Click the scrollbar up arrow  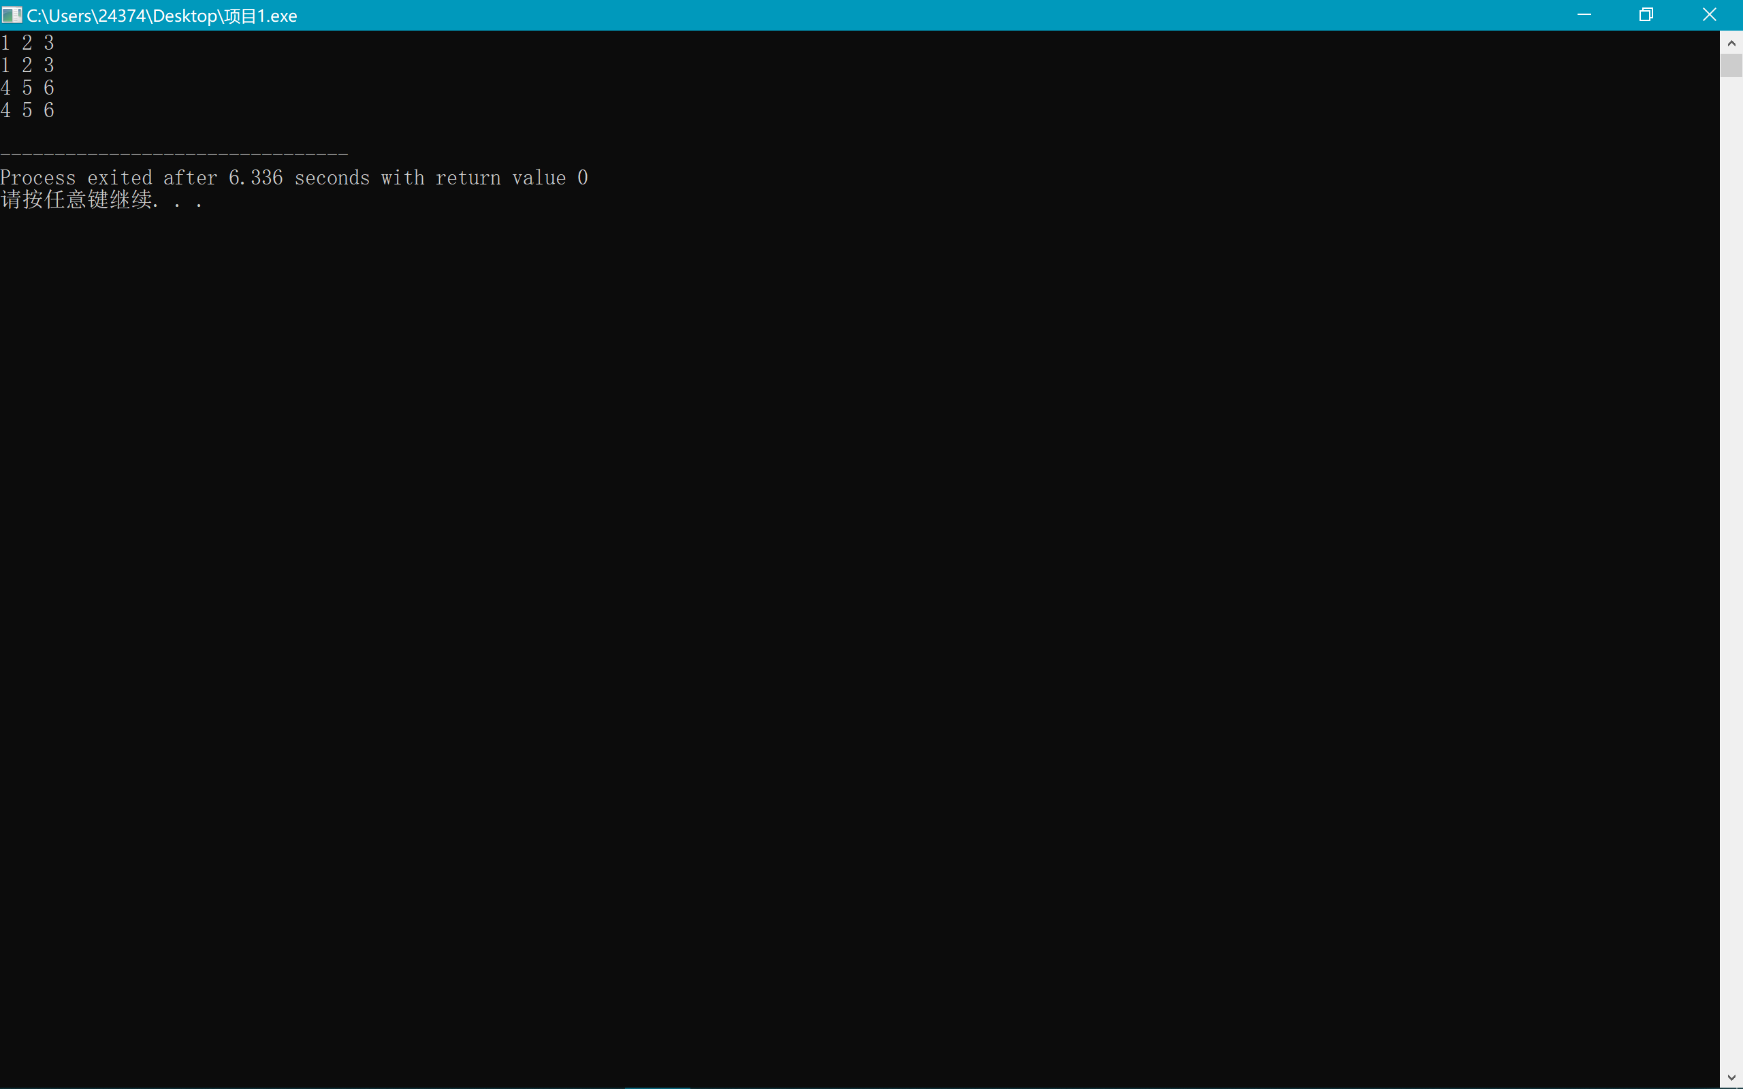point(1731,43)
